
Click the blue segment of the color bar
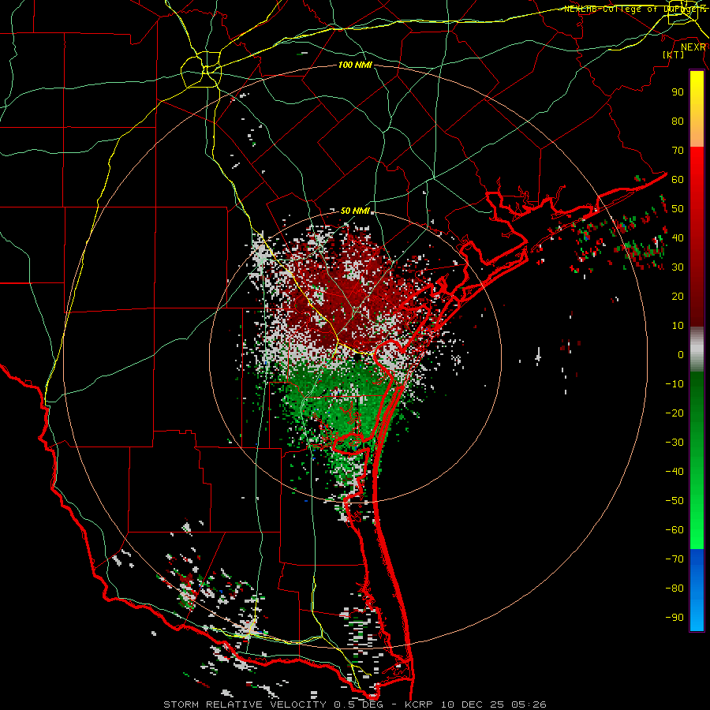click(x=697, y=590)
